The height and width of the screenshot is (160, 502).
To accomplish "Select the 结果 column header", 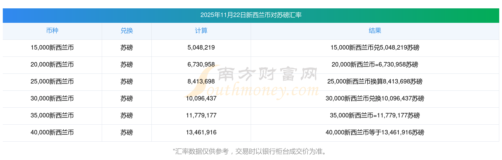I will pos(375,31).
